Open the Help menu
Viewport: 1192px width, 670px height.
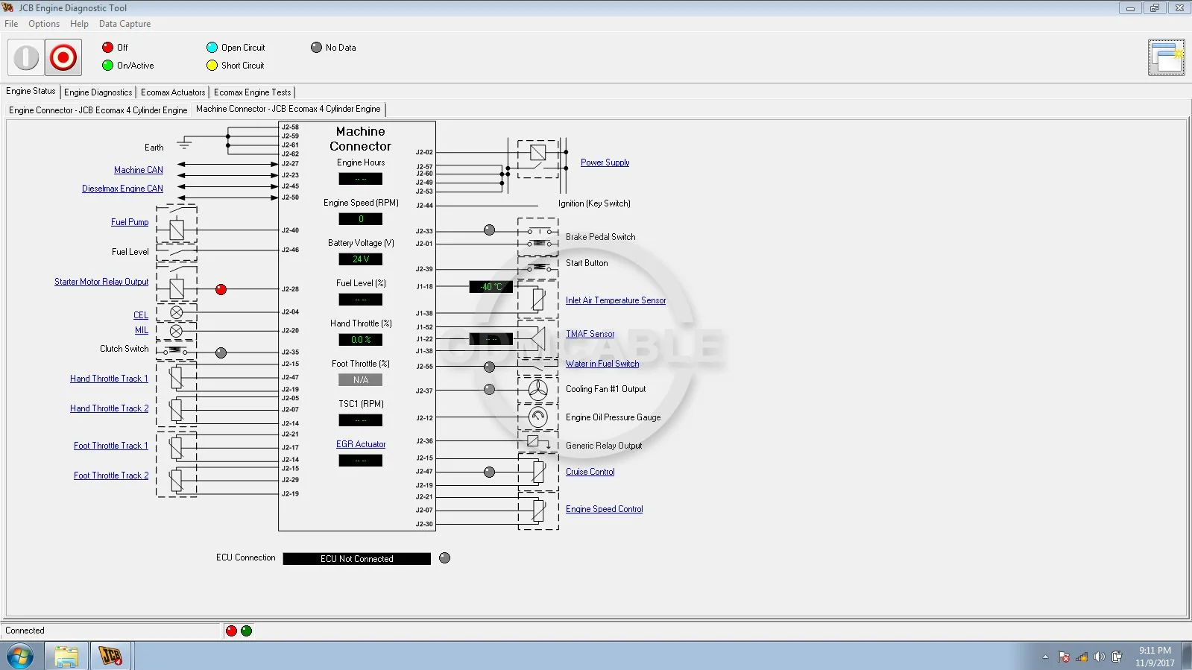point(79,24)
